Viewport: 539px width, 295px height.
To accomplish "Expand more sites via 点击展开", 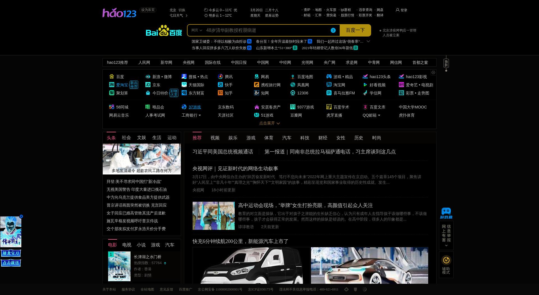I will tap(269, 123).
